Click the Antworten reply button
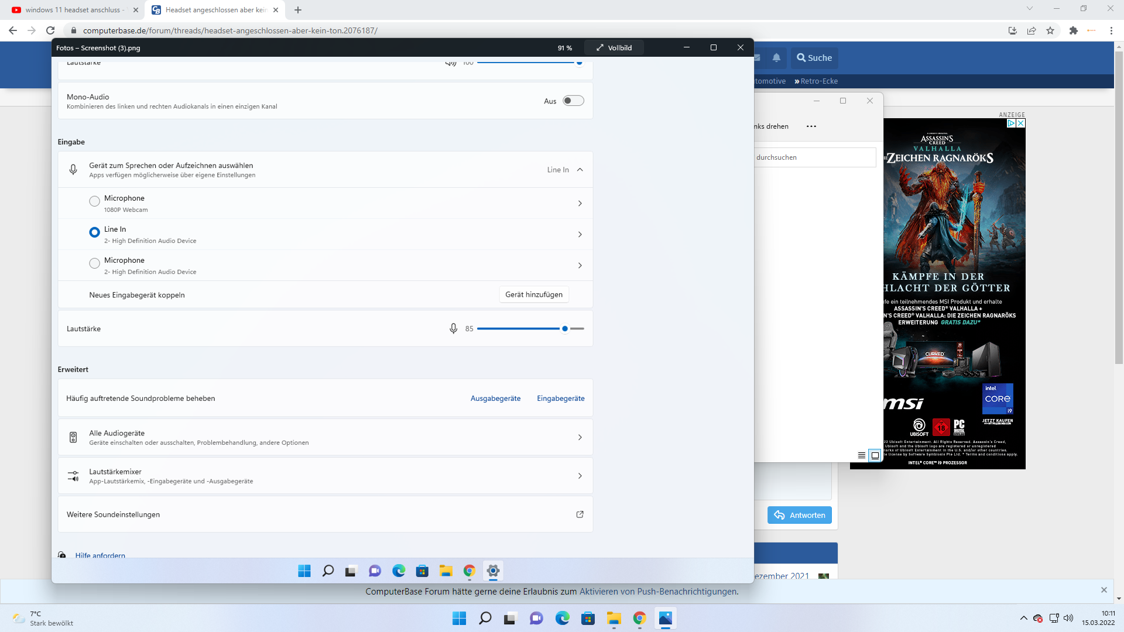 799,515
